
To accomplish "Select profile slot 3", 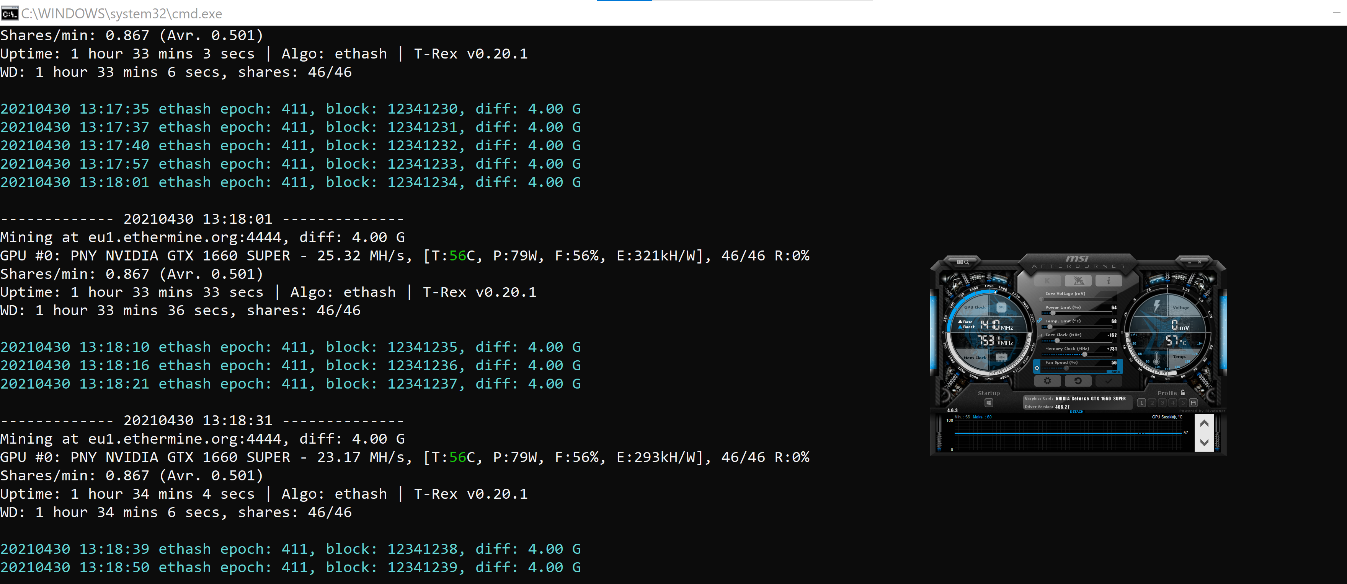I will click(1163, 403).
